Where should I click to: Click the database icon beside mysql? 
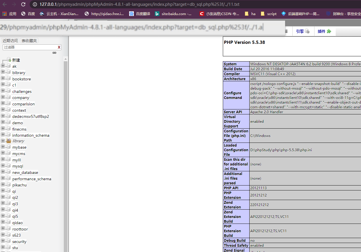pyautogui.click(x=9, y=166)
